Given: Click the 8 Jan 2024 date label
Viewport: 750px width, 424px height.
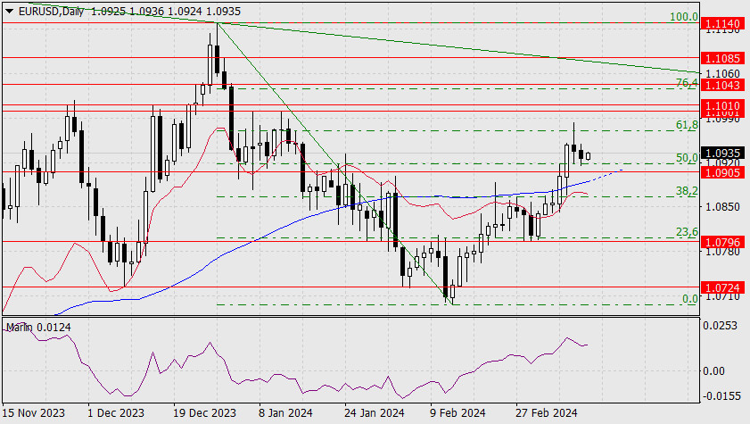Looking at the screenshot, I should pos(285,413).
